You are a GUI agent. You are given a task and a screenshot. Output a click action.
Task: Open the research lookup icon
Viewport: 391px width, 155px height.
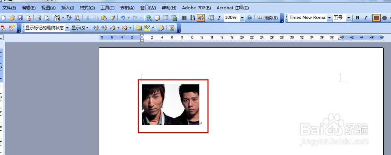[x=77, y=18]
